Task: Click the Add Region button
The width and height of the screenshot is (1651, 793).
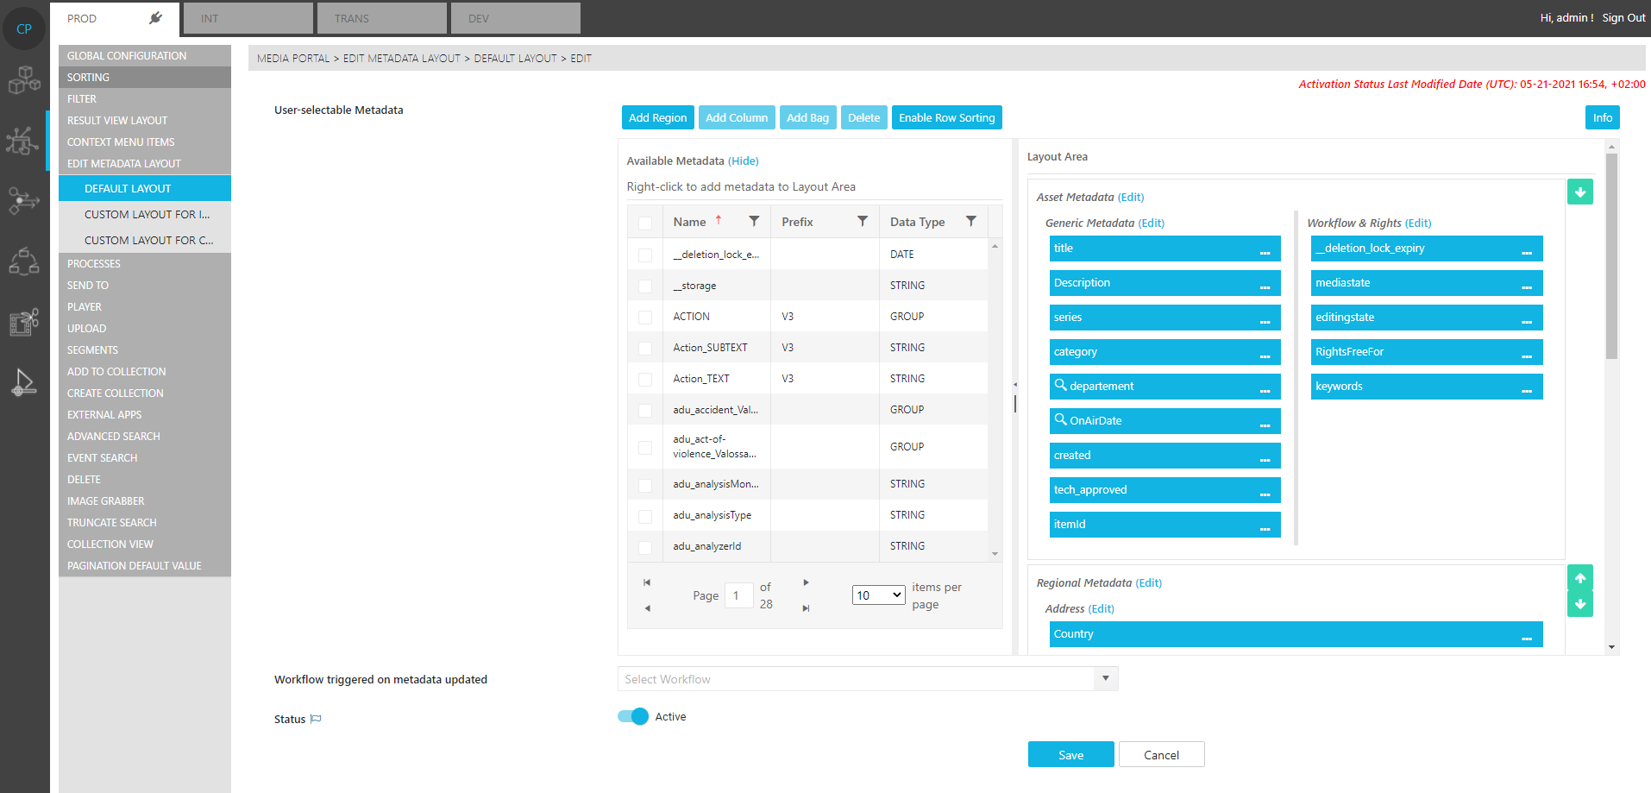Action: click(x=657, y=118)
